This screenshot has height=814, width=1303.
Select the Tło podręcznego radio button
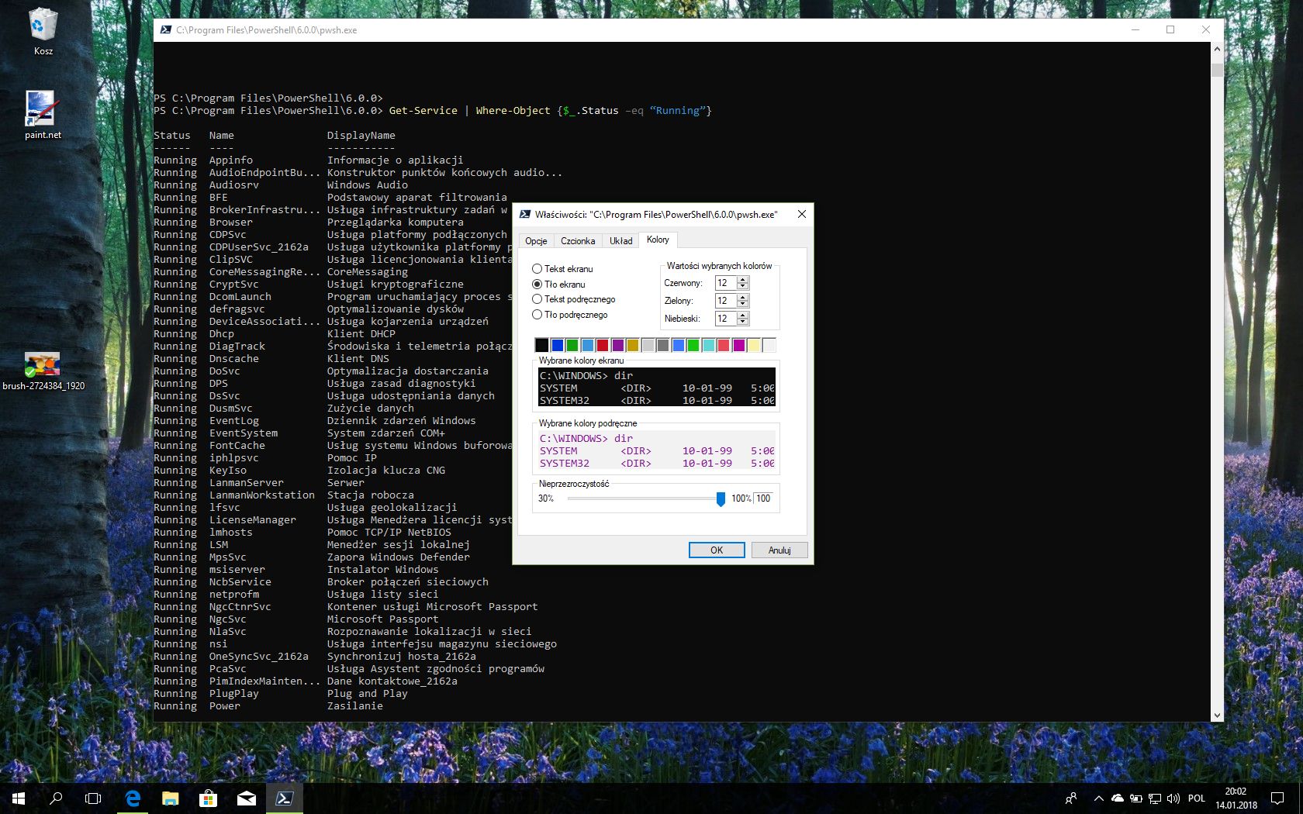click(x=537, y=314)
